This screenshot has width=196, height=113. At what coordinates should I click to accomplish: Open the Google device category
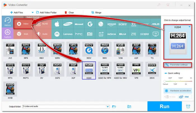90,24
